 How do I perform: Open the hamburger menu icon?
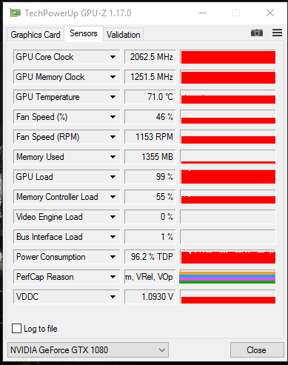point(277,33)
